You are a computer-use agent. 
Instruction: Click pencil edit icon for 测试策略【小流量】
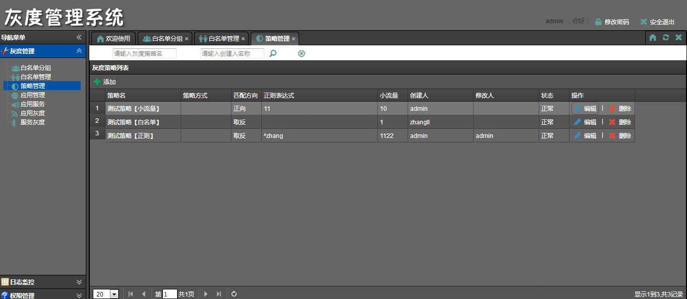[x=578, y=108]
